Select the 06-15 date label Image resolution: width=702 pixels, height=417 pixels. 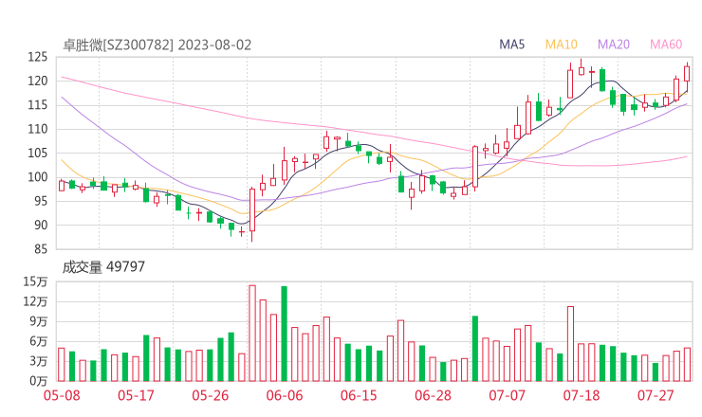(x=359, y=396)
